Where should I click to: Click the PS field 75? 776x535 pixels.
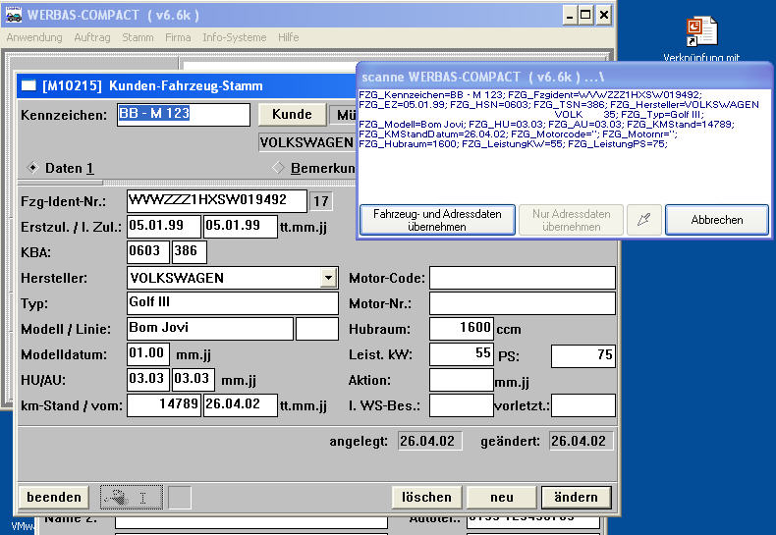[583, 356]
